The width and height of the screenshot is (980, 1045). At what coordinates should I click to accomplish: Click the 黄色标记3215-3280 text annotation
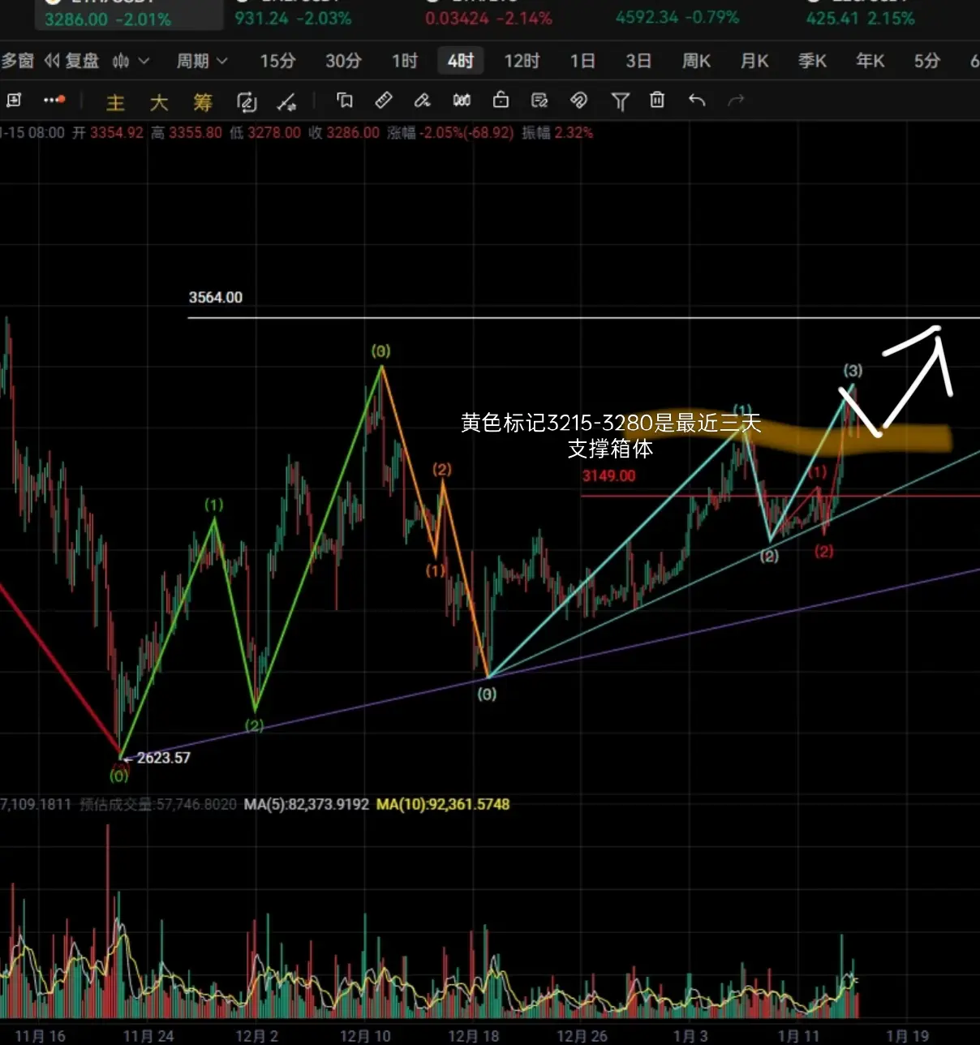coord(611,436)
